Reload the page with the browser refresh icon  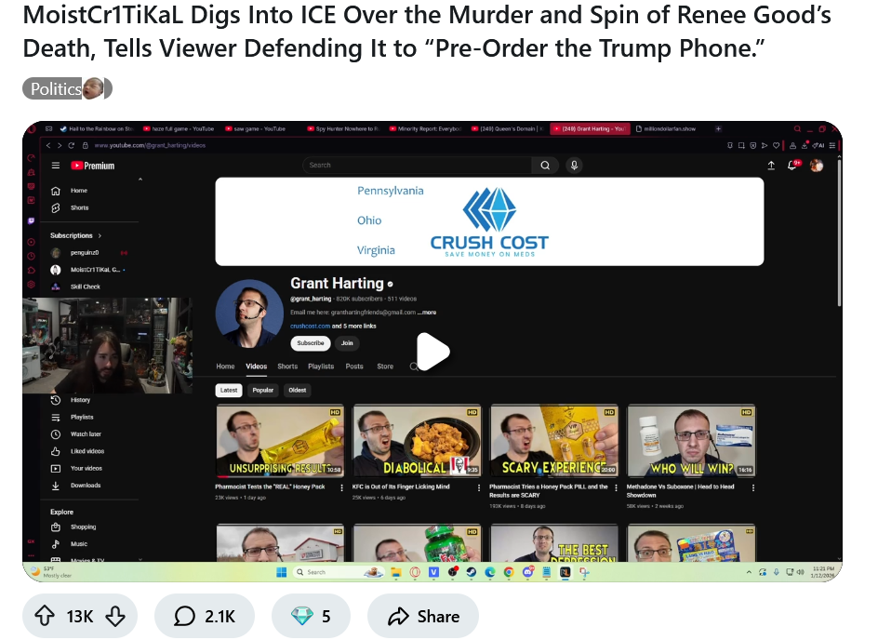coord(71,146)
